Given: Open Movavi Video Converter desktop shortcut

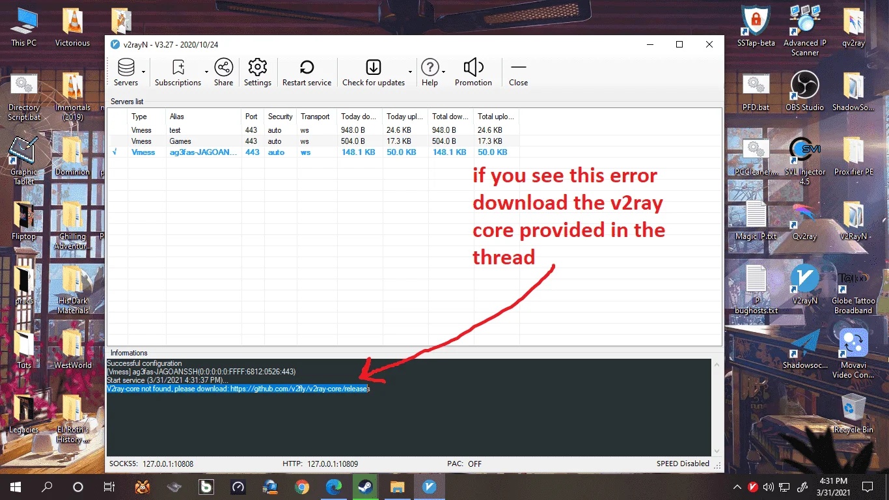Looking at the screenshot, I should tap(853, 354).
